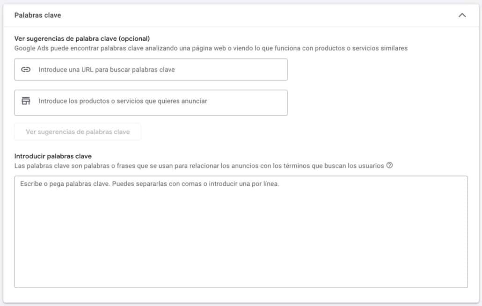
Task: Click the word '(opcional)' in heading
Action: pyautogui.click(x=134, y=38)
